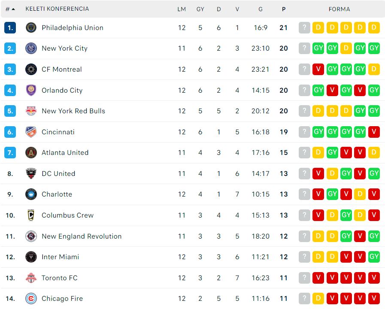Sort by the LM matches played header

point(182,9)
